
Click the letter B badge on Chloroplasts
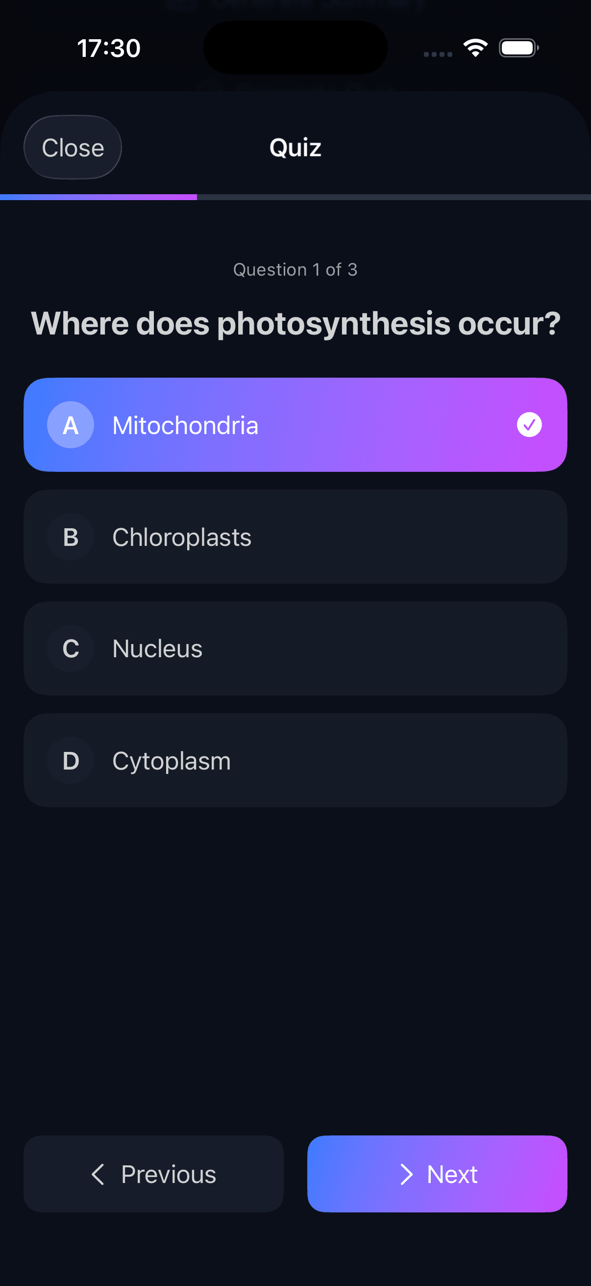point(70,537)
